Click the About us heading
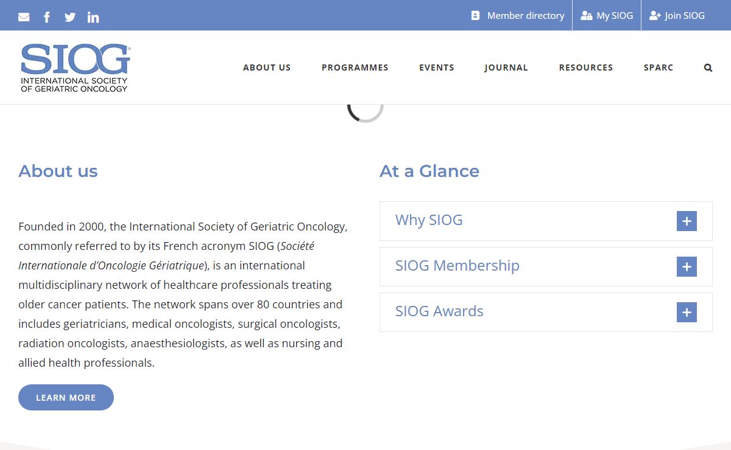The image size is (731, 450). coord(58,171)
